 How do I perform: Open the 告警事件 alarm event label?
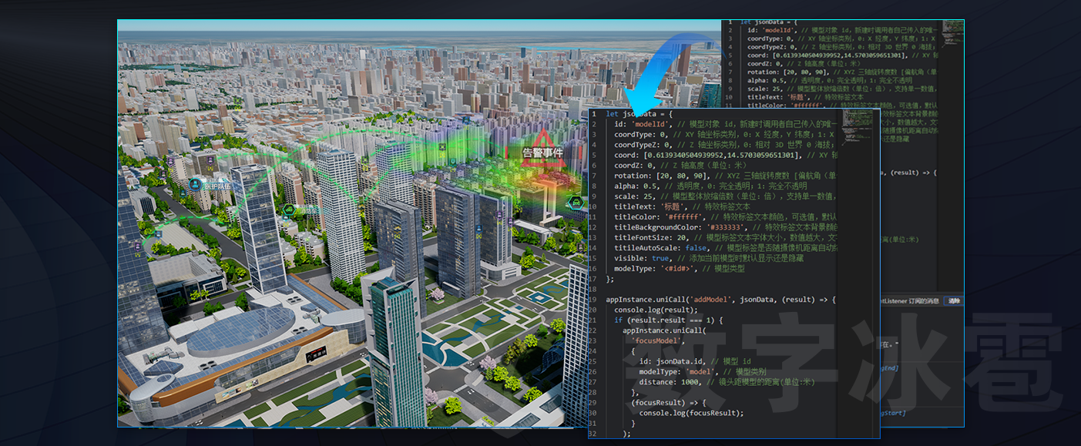[542, 153]
